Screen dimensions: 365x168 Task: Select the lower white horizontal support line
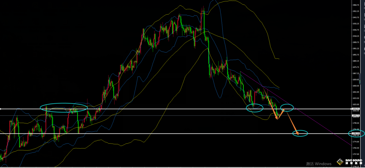(173, 133)
